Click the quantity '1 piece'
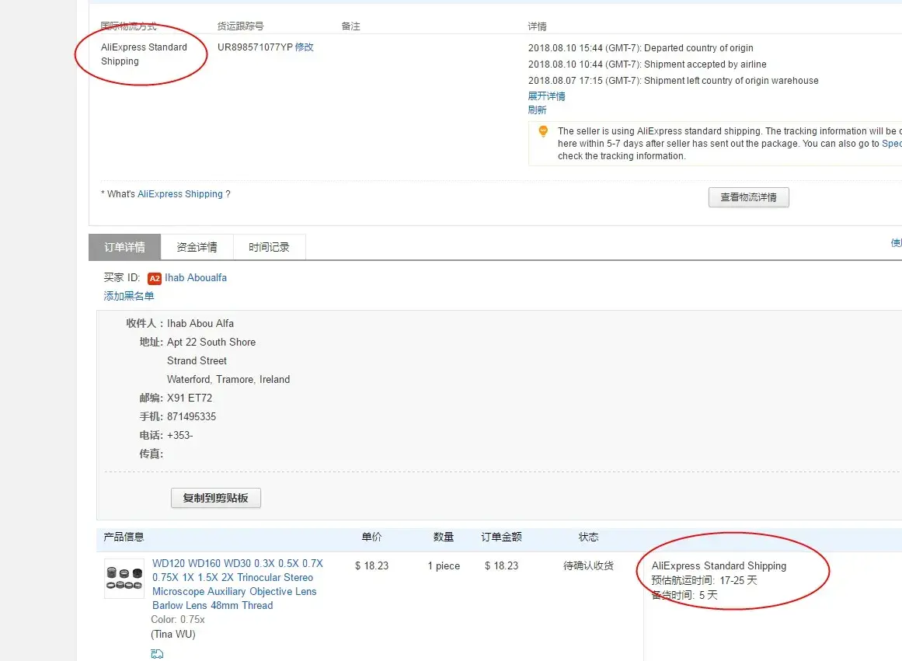The image size is (902, 661). point(444,566)
